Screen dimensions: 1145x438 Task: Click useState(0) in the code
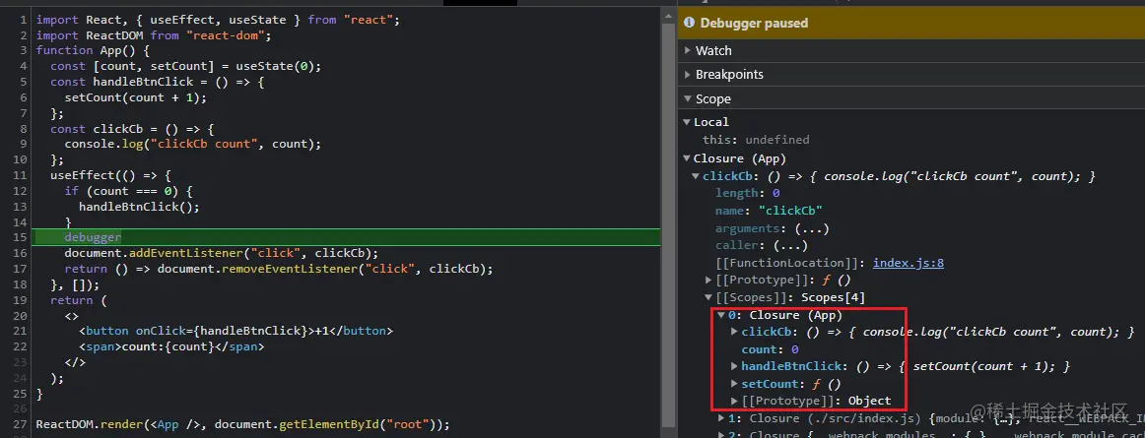(x=278, y=66)
